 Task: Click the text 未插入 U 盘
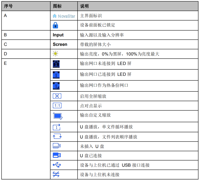92,146
